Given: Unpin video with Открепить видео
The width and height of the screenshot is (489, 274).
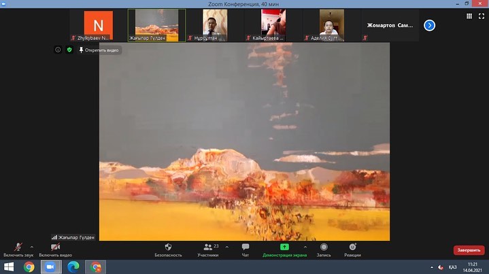Looking at the screenshot, I should pyautogui.click(x=99, y=50).
